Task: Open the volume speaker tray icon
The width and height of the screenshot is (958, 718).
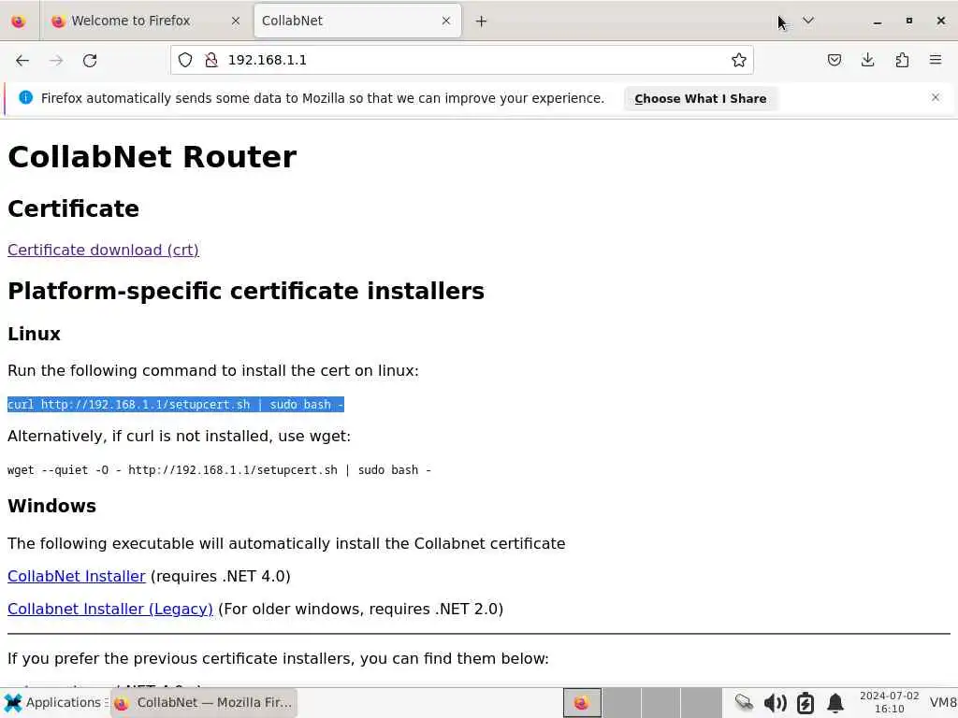Action: point(776,703)
